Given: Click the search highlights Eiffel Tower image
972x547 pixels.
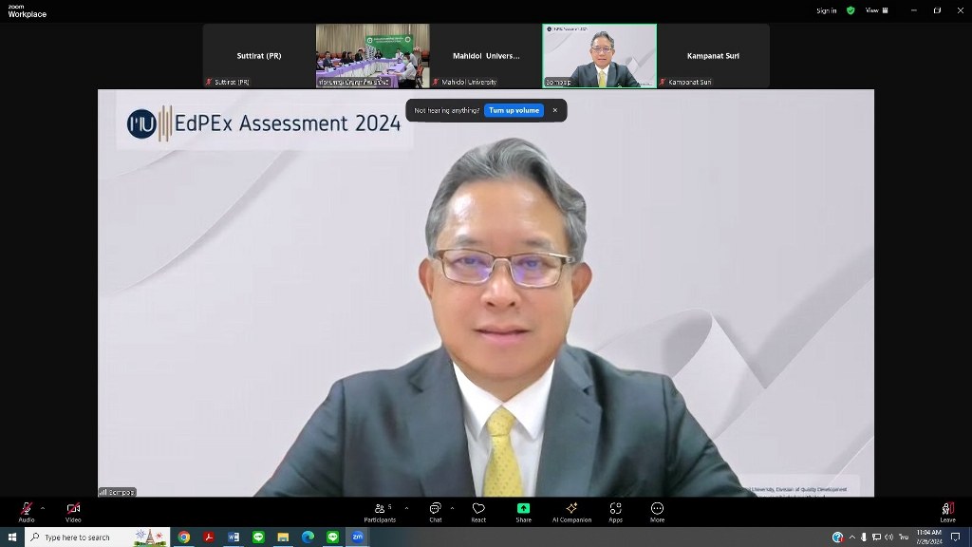Looking at the screenshot, I should pyautogui.click(x=149, y=538).
